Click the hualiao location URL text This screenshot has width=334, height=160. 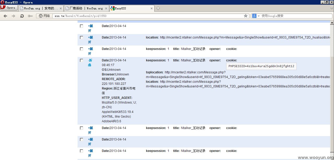pos(245,37)
